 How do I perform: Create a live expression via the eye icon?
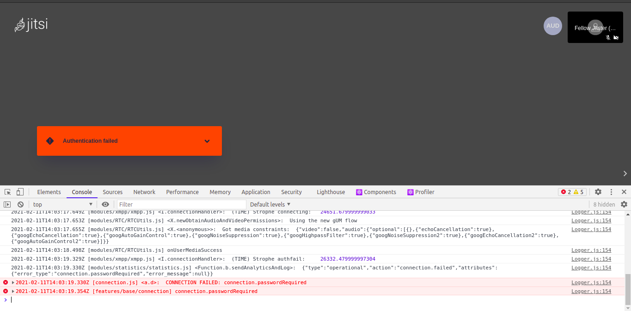pos(105,204)
